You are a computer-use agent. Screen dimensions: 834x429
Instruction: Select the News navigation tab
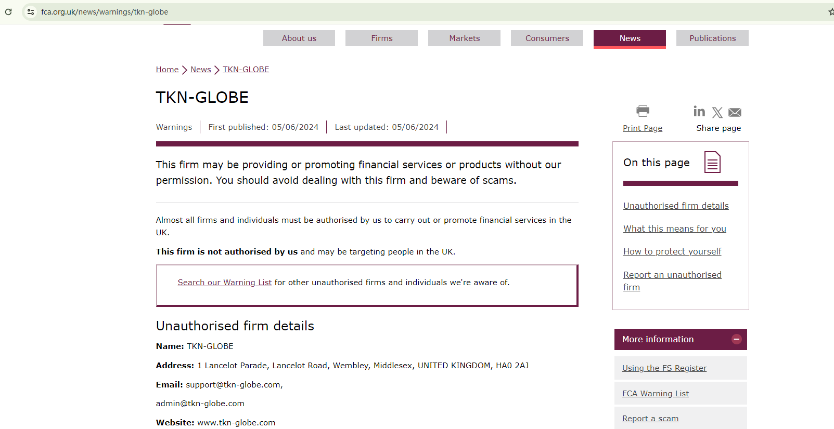click(x=630, y=38)
